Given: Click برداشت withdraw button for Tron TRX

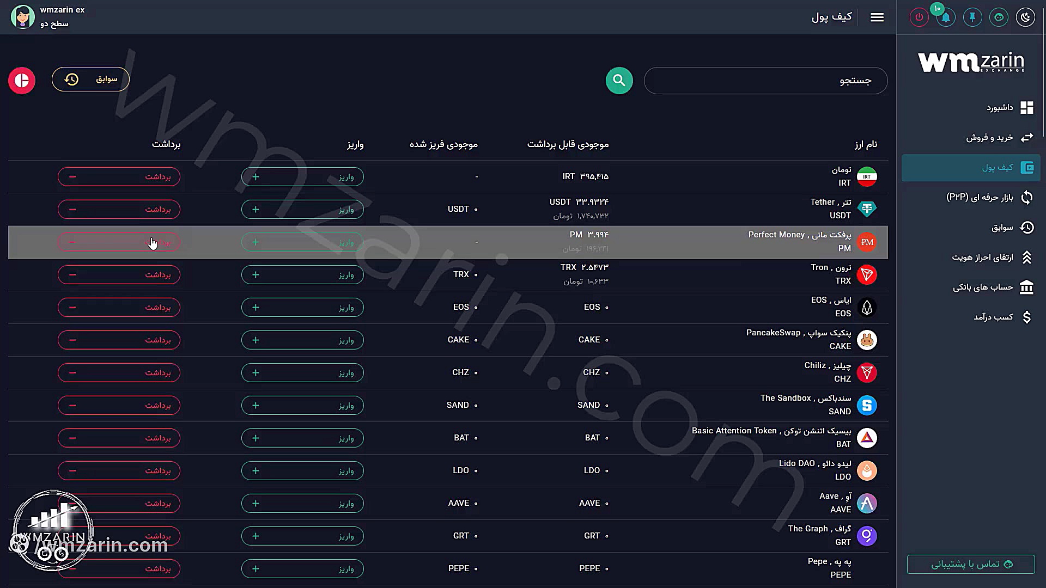Looking at the screenshot, I should (119, 274).
